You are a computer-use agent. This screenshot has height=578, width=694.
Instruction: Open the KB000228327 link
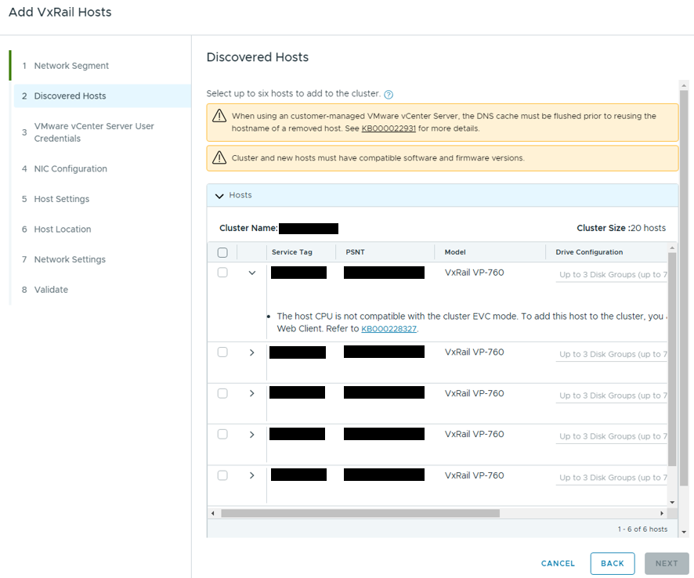pos(389,329)
